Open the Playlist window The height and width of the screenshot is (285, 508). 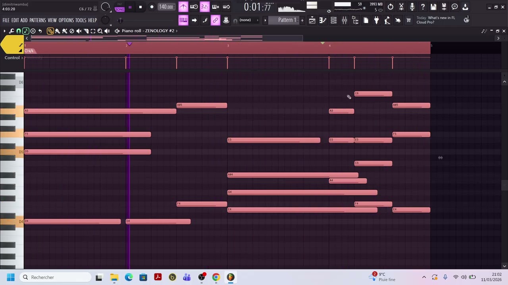click(x=312, y=20)
